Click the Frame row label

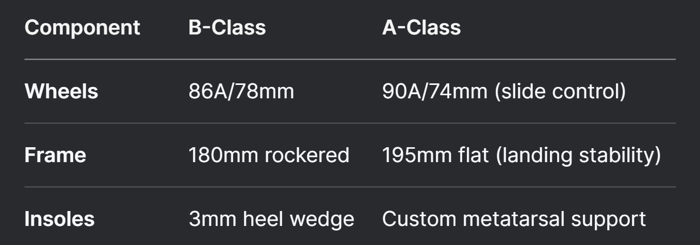point(55,155)
